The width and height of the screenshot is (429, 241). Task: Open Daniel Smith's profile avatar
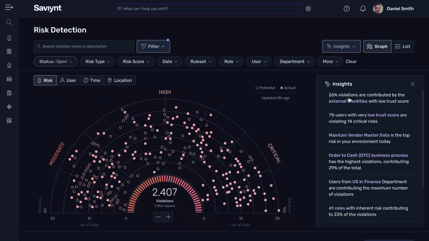(378, 9)
